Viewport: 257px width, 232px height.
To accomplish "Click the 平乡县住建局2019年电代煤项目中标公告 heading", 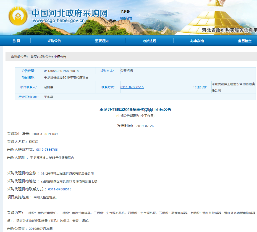I will (135, 110).
